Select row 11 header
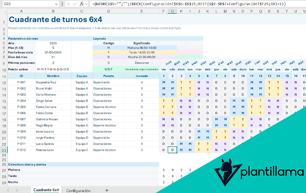 tap(4, 76)
